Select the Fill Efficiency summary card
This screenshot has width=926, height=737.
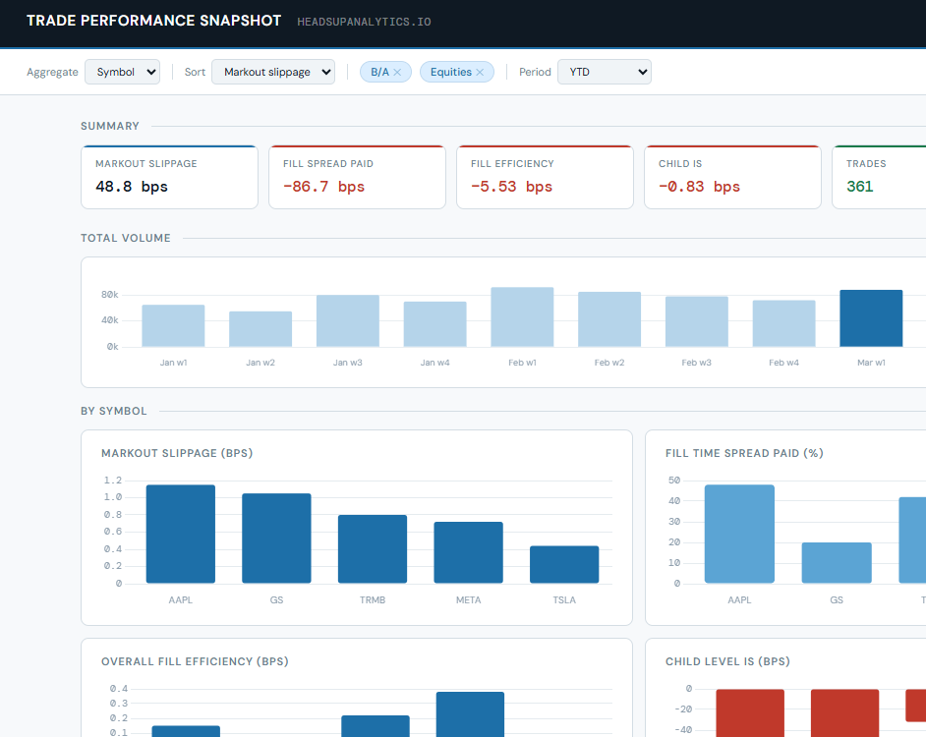click(x=546, y=177)
